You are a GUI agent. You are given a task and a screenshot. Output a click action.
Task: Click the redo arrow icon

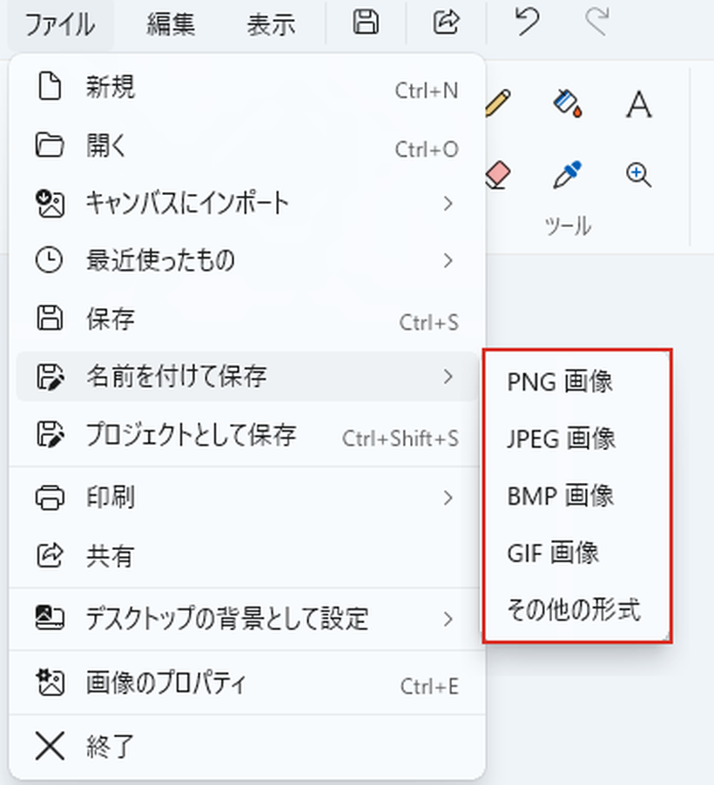tap(597, 22)
